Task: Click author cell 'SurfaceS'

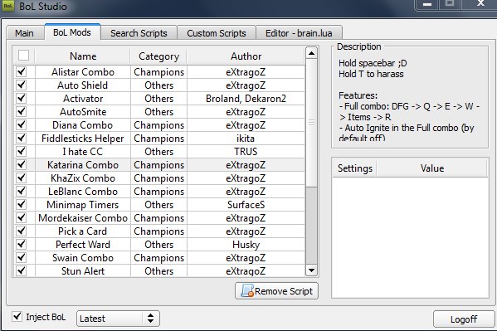Action: tap(246, 205)
